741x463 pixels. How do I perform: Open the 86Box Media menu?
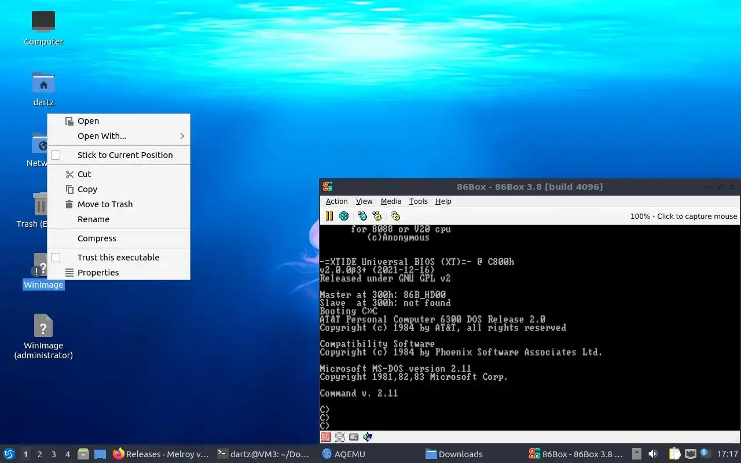[391, 201]
